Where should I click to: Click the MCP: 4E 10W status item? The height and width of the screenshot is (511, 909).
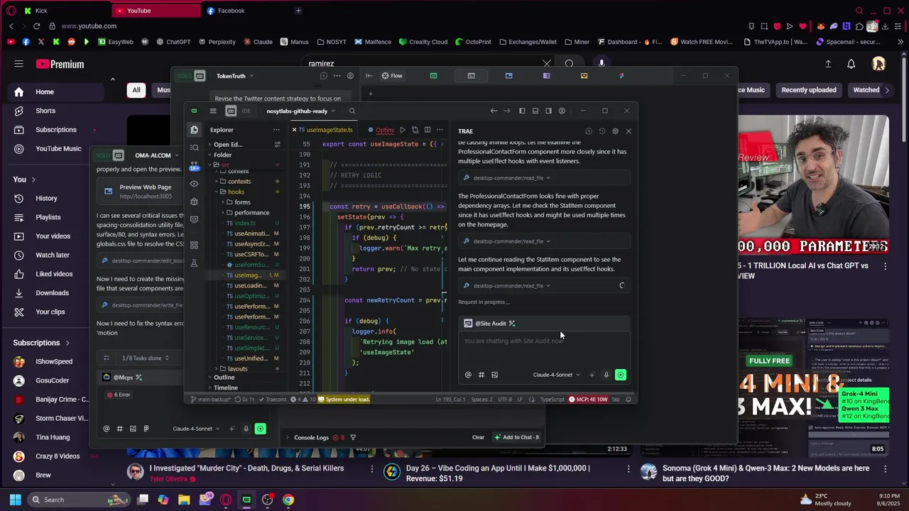[x=588, y=400]
